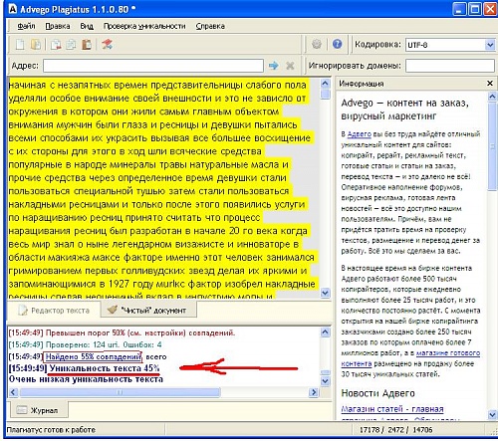Click the text editor scroll up arrow
498x441 pixels.
point(325,84)
